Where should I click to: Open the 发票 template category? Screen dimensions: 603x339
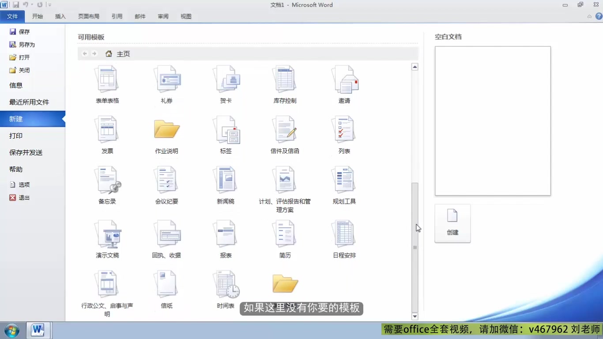(x=107, y=135)
